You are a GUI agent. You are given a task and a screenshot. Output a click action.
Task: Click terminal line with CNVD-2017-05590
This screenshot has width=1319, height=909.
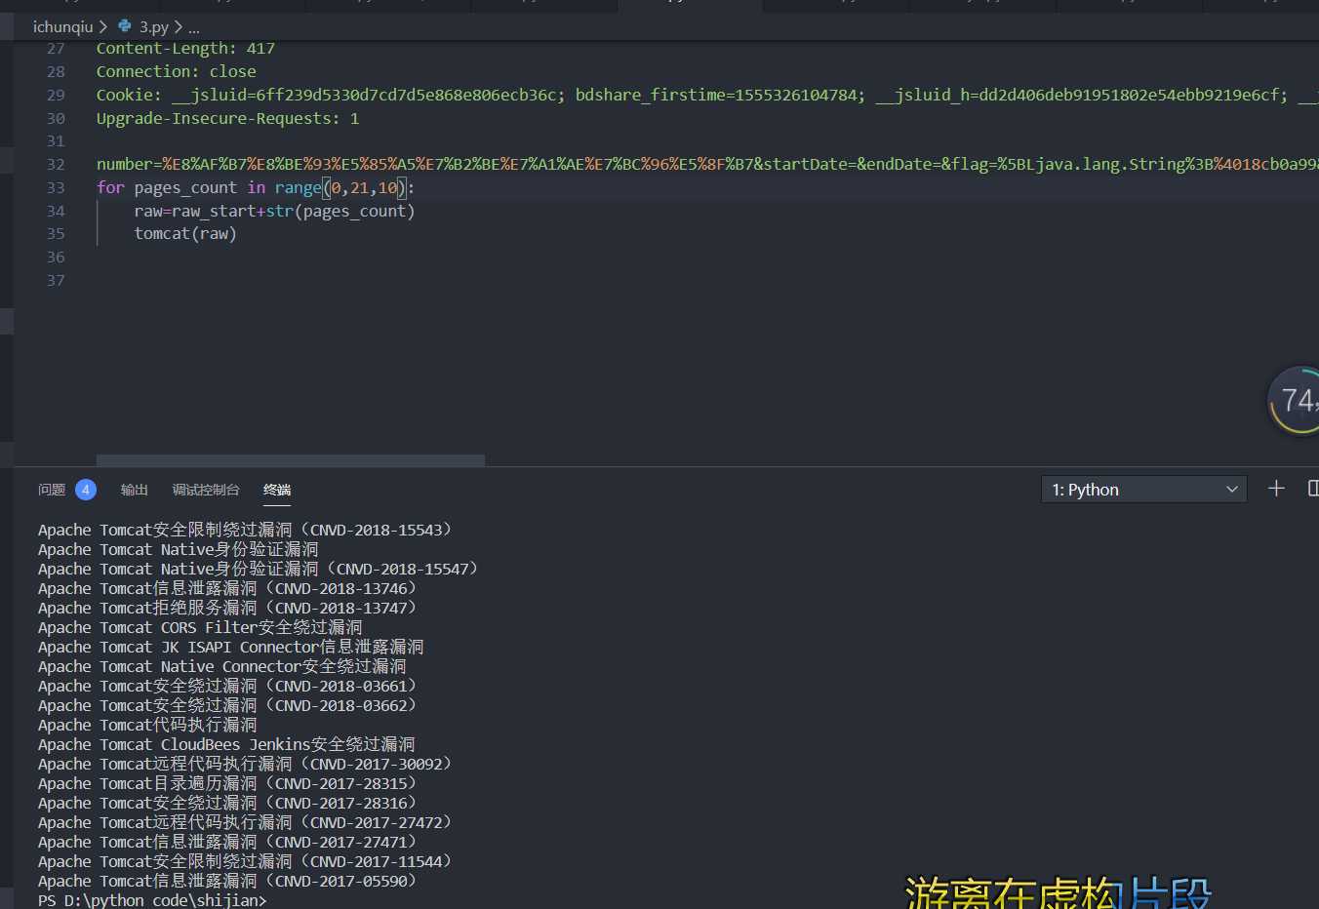(x=228, y=881)
